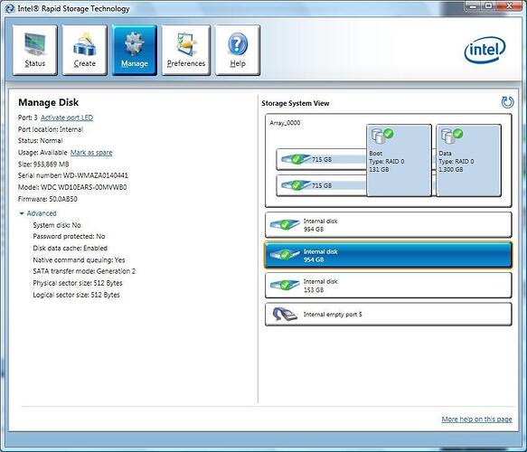Click the highlighted disk's drive icon

285,255
